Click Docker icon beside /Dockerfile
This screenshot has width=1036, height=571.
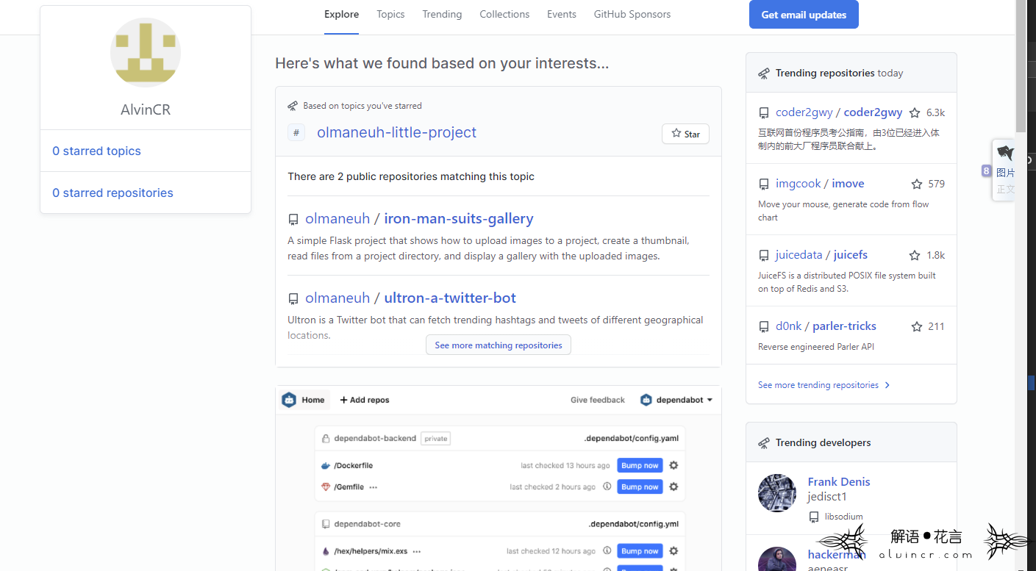pos(326,465)
